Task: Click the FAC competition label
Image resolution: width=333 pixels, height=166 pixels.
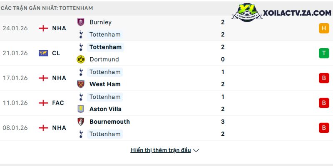Action: [58, 103]
